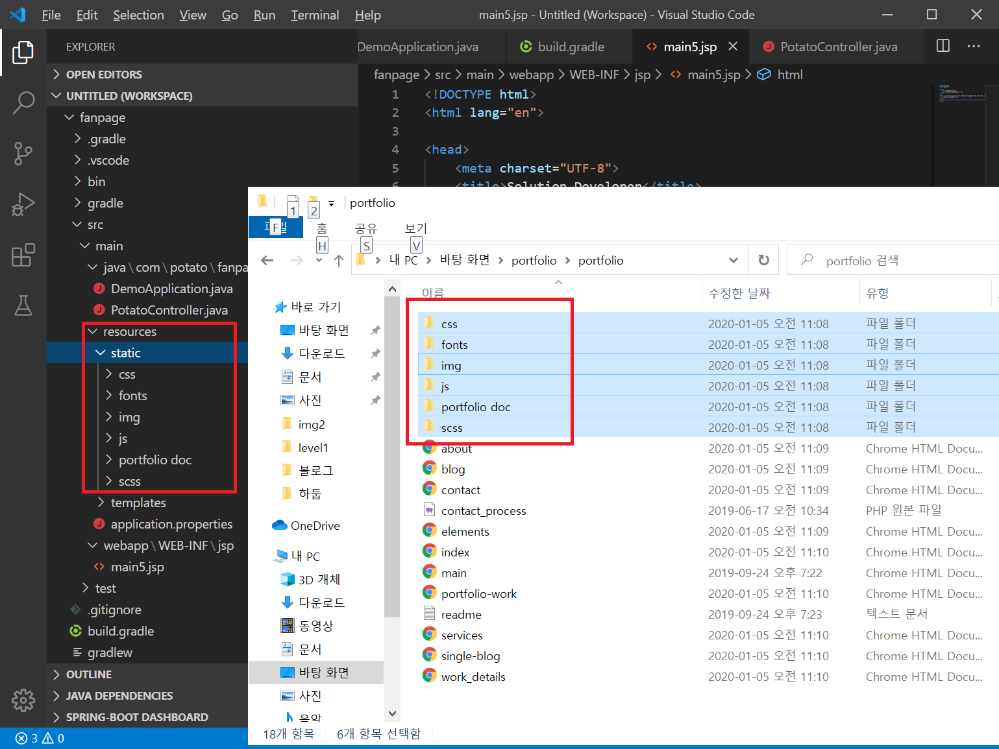Click the folder icon of portfolio doc
999x749 pixels.
tap(429, 406)
